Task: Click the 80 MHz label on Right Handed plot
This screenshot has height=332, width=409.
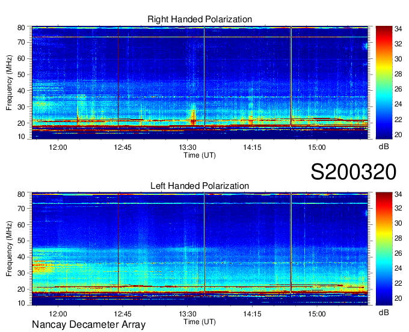Action: pos(21,28)
